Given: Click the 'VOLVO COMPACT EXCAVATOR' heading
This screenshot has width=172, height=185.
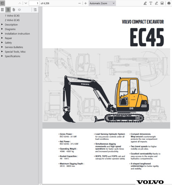Looking at the screenshot, I should coord(143,22).
